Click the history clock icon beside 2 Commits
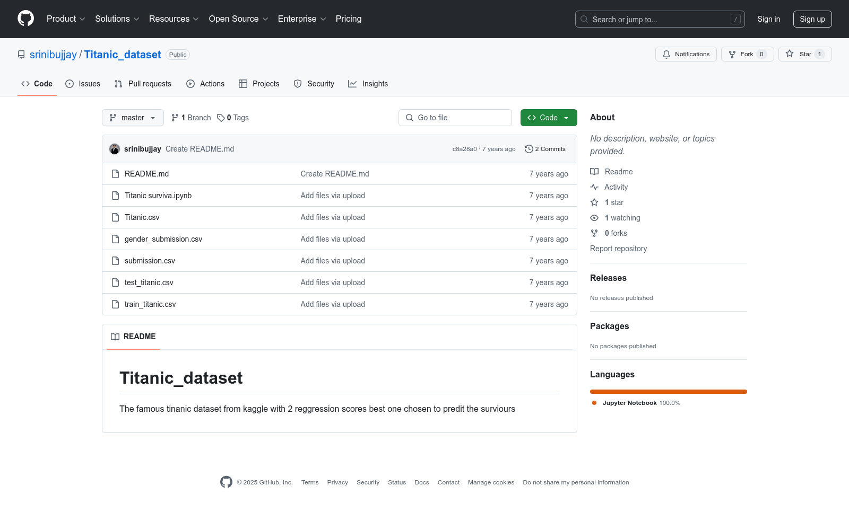849x530 pixels. tap(529, 149)
